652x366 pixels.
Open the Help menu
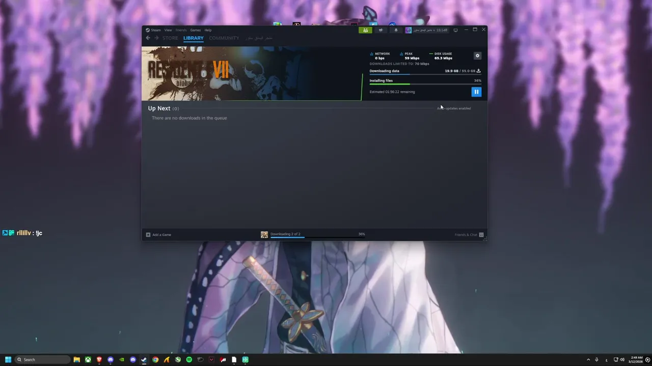pyautogui.click(x=208, y=30)
